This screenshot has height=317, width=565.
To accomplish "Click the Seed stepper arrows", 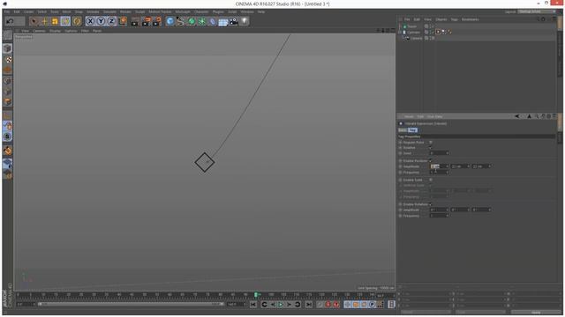I will click(x=448, y=153).
